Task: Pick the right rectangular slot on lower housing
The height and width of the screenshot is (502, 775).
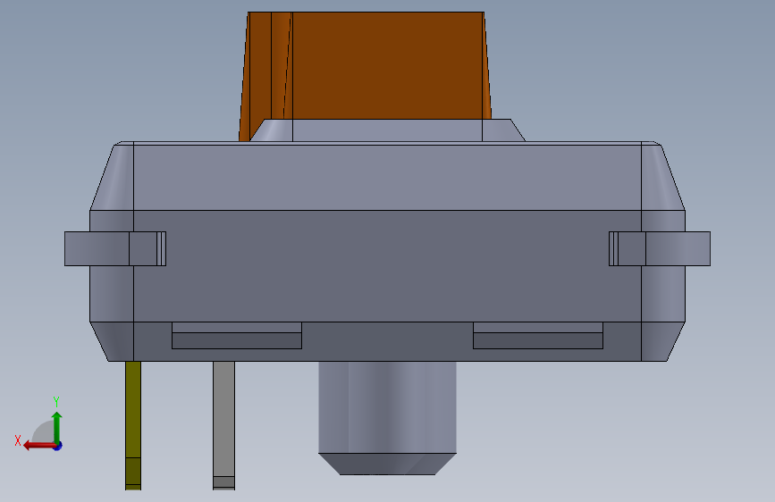Action: pos(538,336)
